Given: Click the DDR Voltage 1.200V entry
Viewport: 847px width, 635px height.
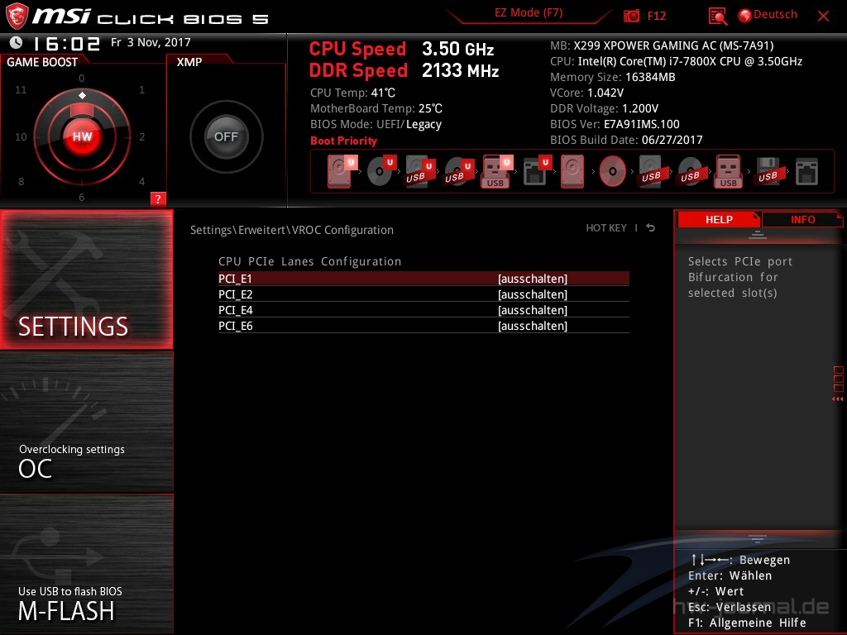Looking at the screenshot, I should click(604, 108).
